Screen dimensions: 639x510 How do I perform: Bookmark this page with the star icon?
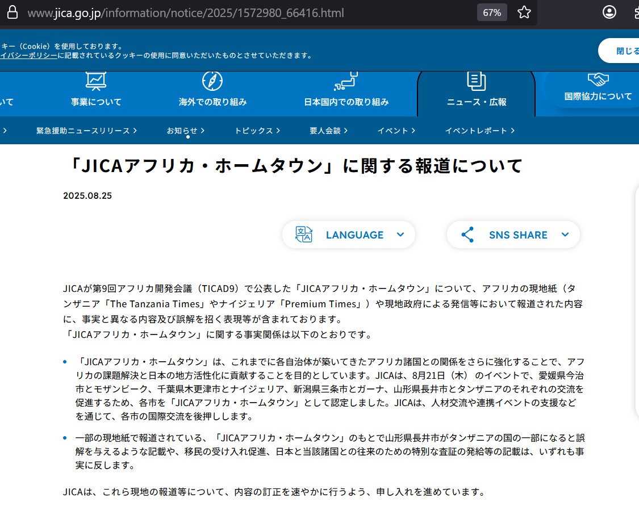tap(524, 12)
